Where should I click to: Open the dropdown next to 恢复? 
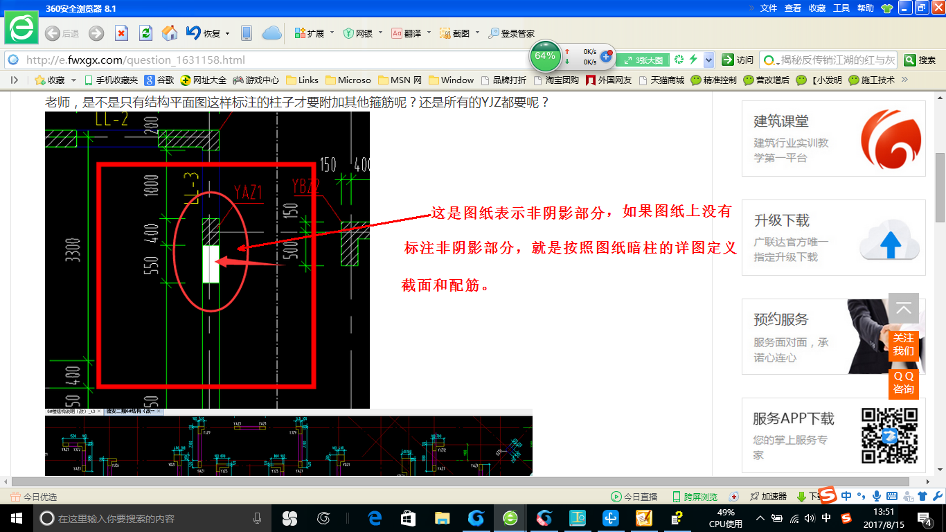click(226, 33)
